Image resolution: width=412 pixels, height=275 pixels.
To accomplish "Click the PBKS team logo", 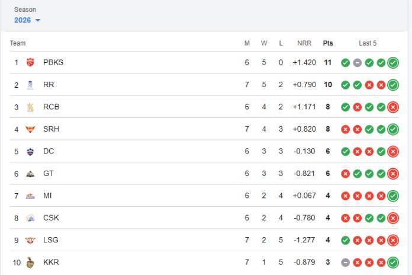I will pos(30,63).
